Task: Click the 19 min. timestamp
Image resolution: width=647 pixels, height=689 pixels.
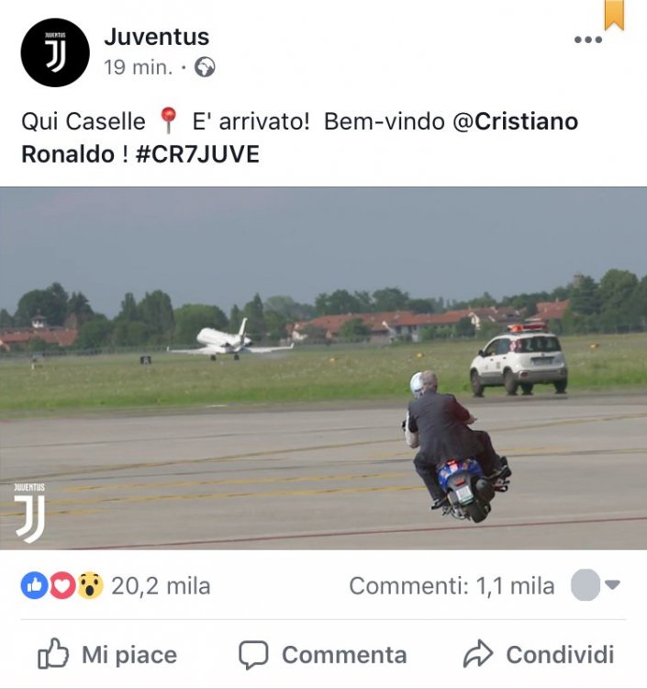Action: pyautogui.click(x=139, y=67)
